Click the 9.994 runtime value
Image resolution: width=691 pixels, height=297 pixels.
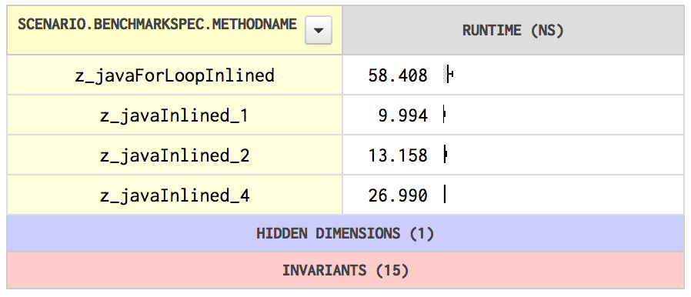tap(402, 116)
